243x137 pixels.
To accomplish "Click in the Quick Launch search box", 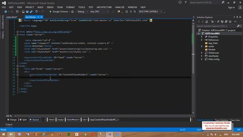I will coord(205,2).
